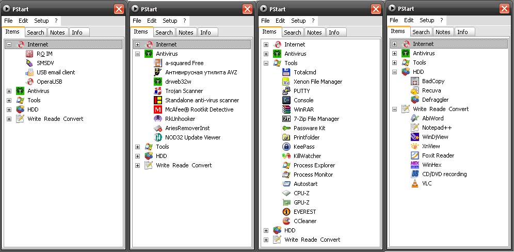The image size is (514, 252).
Task: Open the KeePass icon
Action: (286, 147)
